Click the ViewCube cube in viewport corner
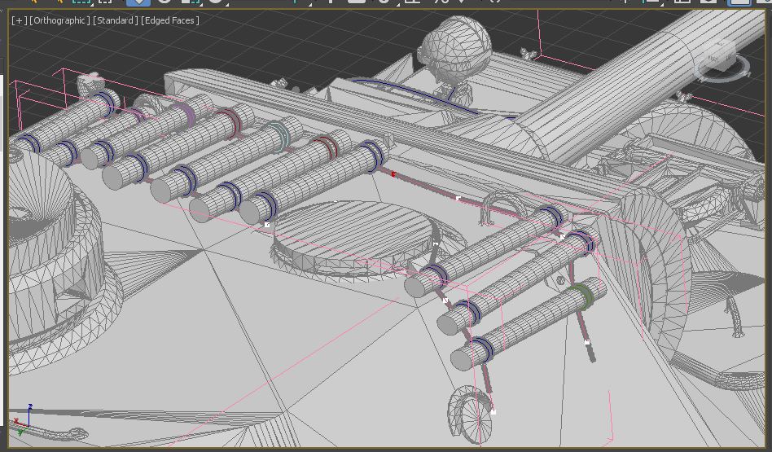The image size is (772, 452). [718, 58]
